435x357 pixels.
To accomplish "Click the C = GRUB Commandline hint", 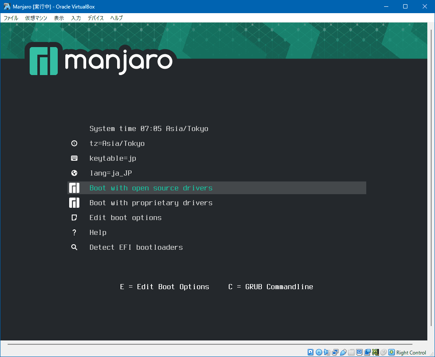I will 270,287.
